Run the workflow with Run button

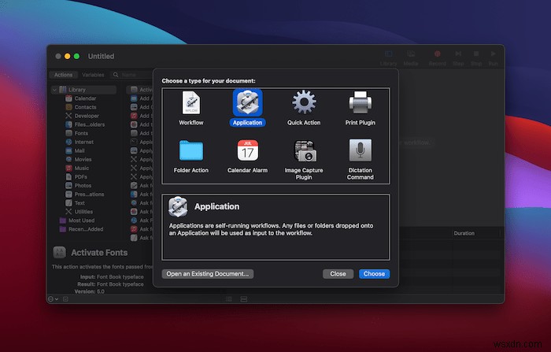(x=493, y=58)
